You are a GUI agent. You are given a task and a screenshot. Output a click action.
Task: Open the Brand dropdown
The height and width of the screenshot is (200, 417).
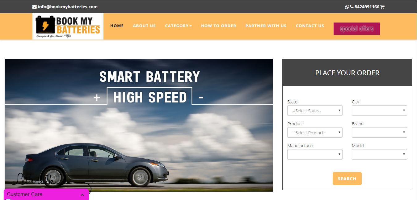379,133
